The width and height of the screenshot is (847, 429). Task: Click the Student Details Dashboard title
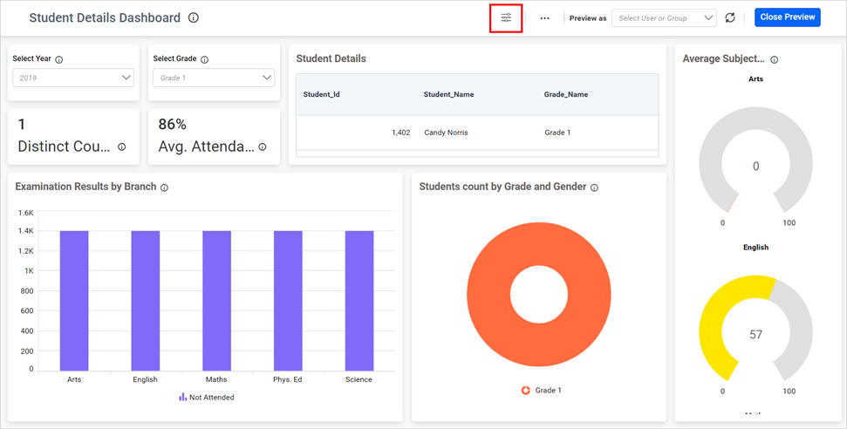pyautogui.click(x=105, y=17)
